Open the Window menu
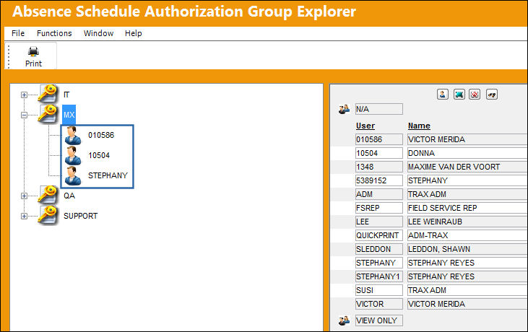 (x=98, y=33)
